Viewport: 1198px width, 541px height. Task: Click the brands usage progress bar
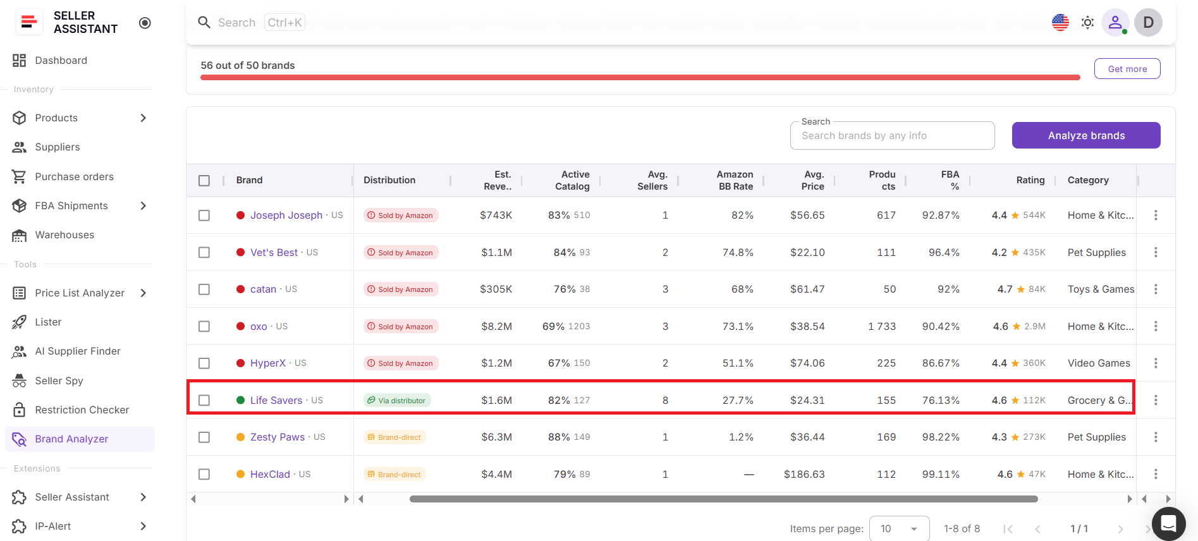click(x=640, y=77)
